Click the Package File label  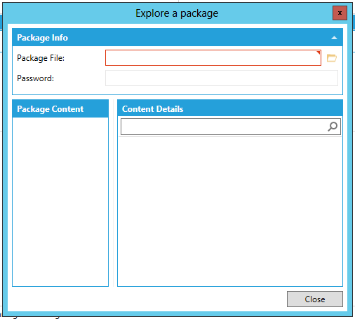click(x=41, y=58)
